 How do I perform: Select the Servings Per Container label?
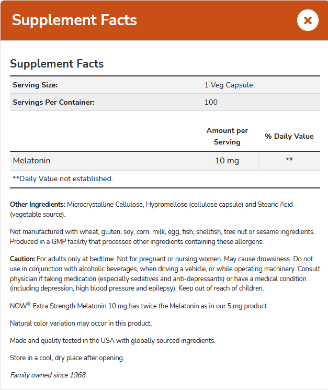point(53,102)
